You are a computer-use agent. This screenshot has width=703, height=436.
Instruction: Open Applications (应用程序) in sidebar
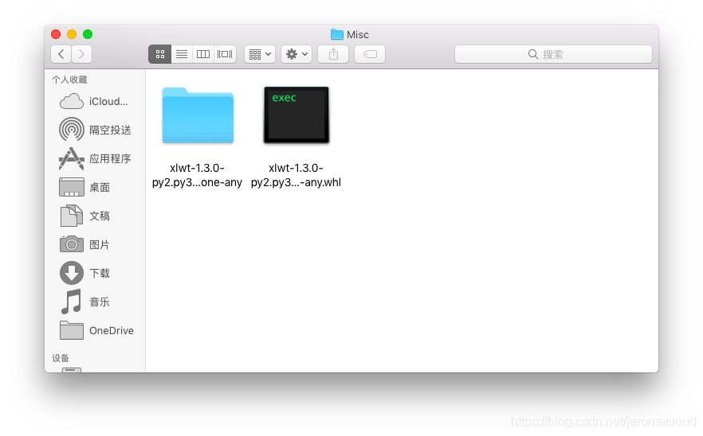(x=95, y=158)
